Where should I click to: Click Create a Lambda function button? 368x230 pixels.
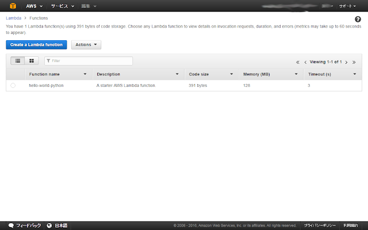coord(36,45)
